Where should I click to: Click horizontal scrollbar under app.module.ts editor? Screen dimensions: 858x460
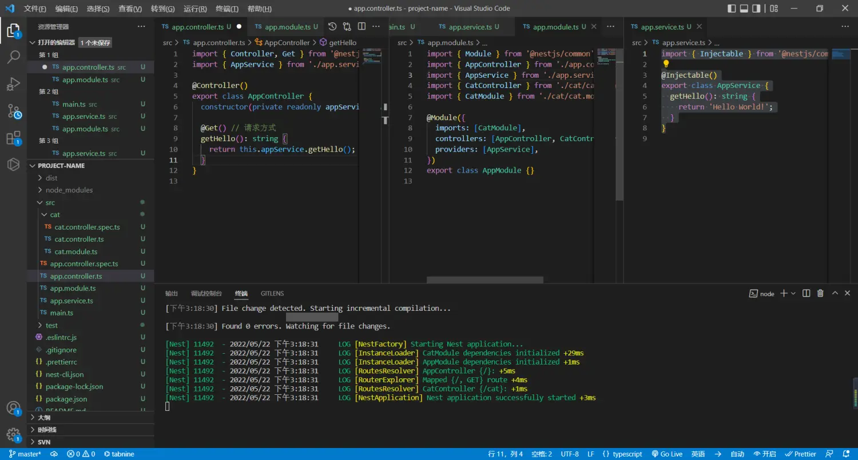(x=484, y=280)
